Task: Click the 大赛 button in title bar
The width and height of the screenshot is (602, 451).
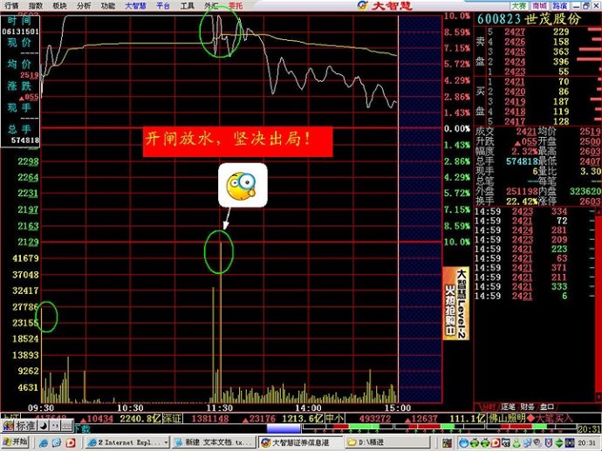Action: pos(519,5)
